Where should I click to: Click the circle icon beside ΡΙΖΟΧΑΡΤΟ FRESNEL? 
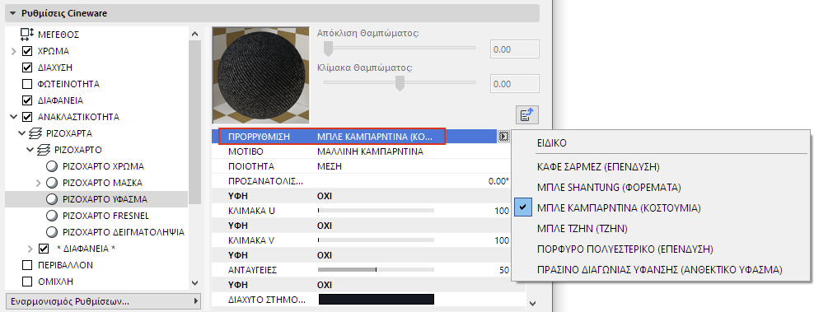click(52, 216)
